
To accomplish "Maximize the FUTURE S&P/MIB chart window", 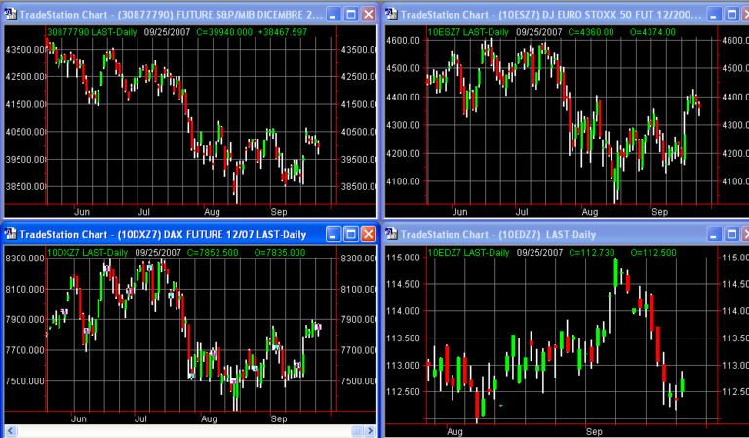I will click(x=350, y=15).
